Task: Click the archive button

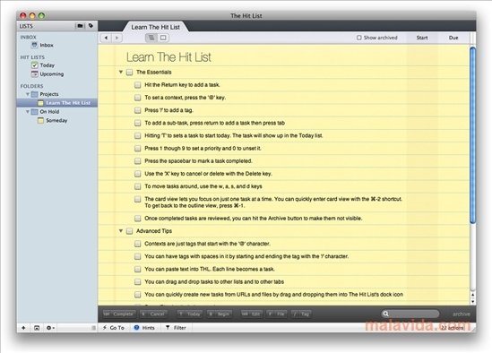Action: pyautogui.click(x=461, y=314)
